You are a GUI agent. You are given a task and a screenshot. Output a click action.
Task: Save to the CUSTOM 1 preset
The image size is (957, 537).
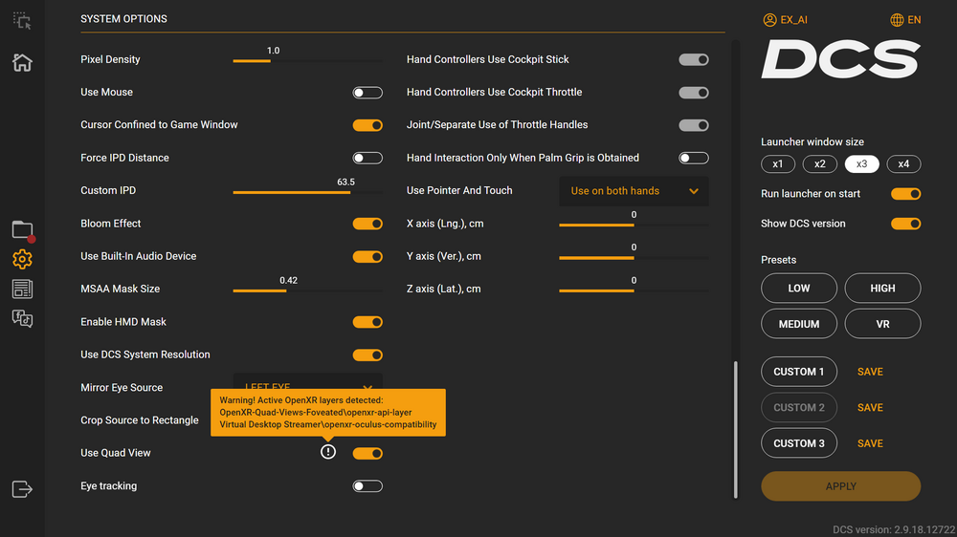[x=870, y=372]
